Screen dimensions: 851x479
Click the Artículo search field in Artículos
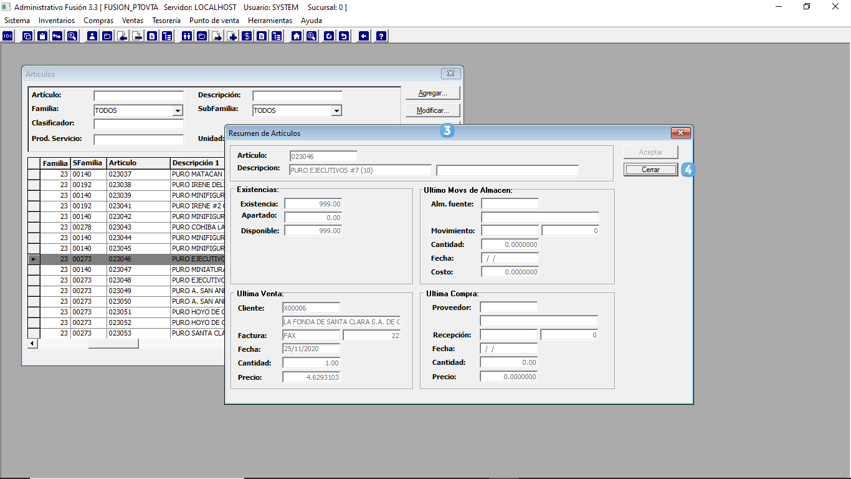point(139,95)
